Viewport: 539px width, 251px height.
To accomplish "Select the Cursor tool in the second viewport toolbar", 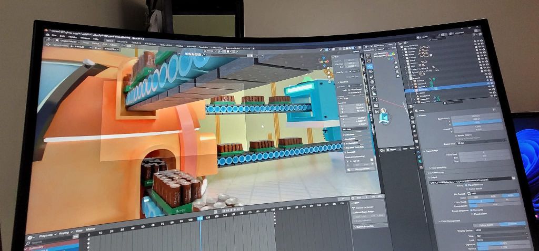I will 369,61.
